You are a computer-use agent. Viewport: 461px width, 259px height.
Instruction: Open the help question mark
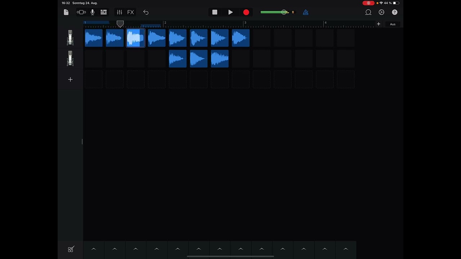(395, 12)
